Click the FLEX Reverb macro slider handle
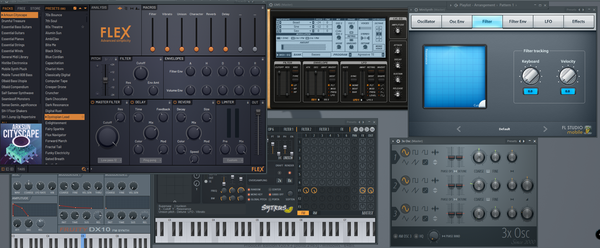Image resolution: width=600 pixels, height=248 pixels. [x=211, y=49]
